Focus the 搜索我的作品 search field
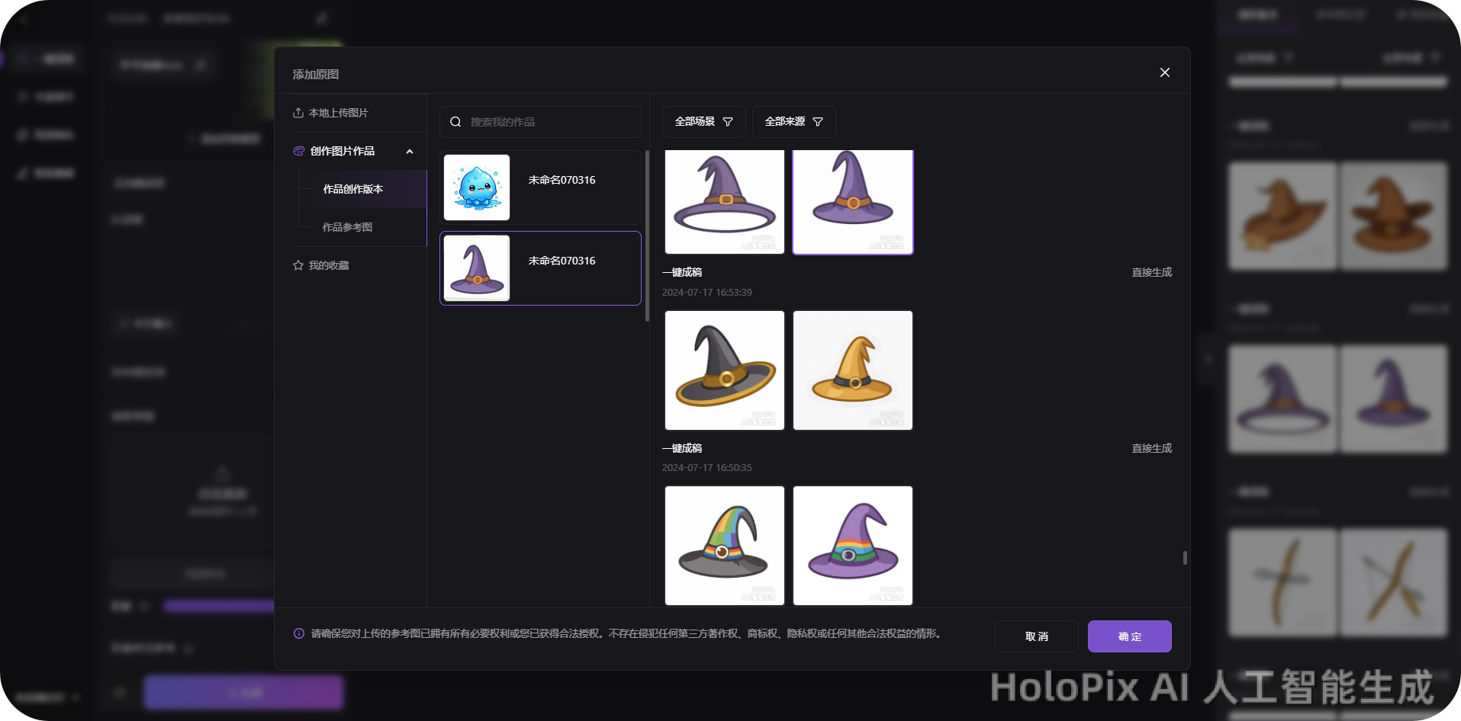Image resolution: width=1461 pixels, height=721 pixels. point(540,122)
